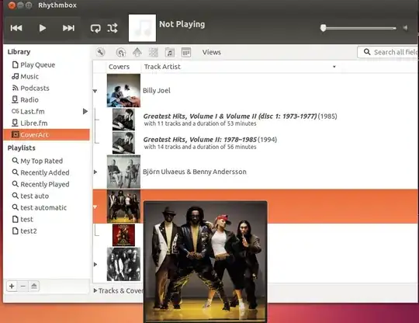Toggle repeat mode
This screenshot has height=323, width=419.
[x=95, y=28]
